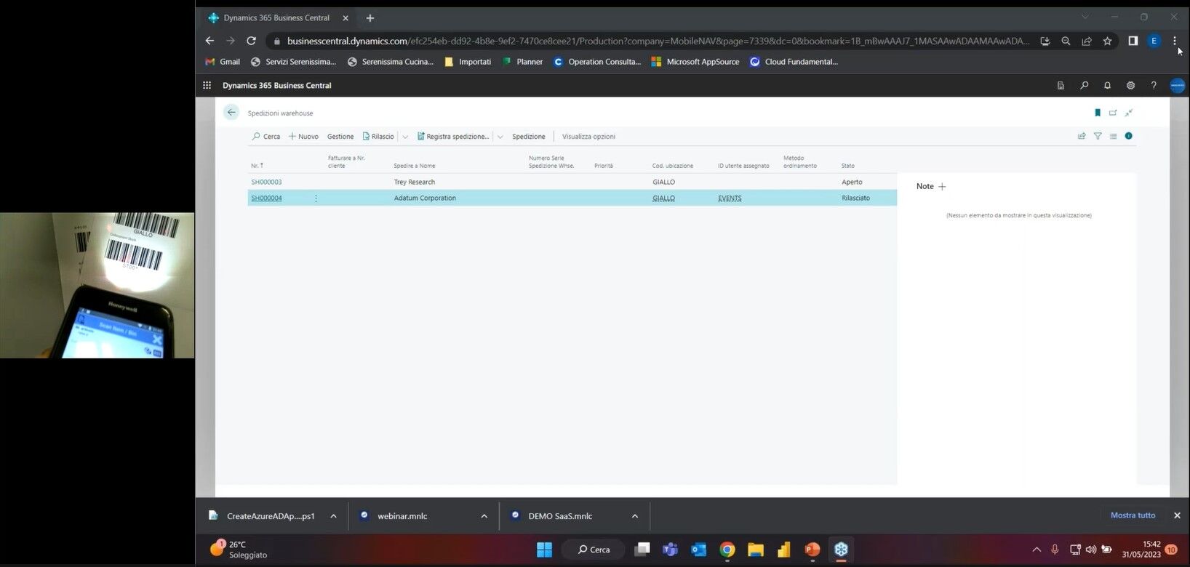Open the filter pane icon

coord(1098,136)
